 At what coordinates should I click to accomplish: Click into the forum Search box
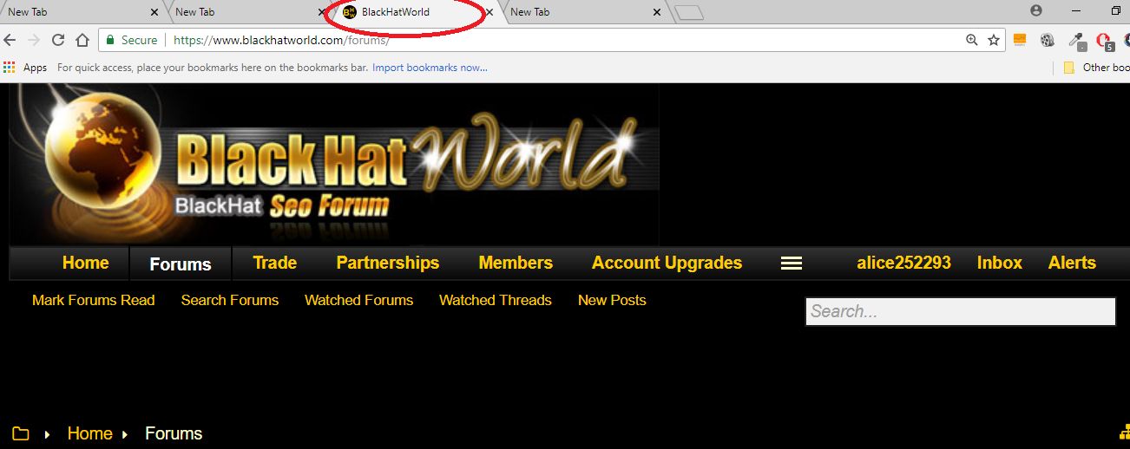point(960,312)
